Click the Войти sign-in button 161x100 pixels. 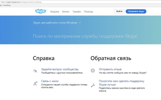pyautogui.click(x=119, y=11)
